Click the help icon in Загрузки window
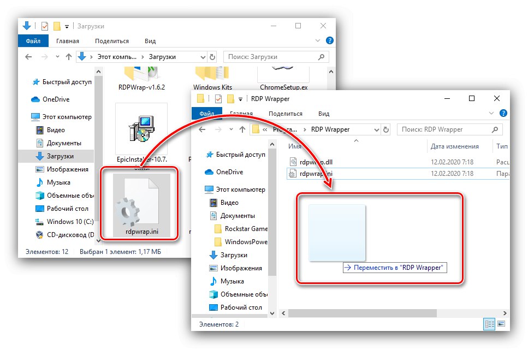Image resolution: width=528 pixels, height=349 pixels. [330, 41]
